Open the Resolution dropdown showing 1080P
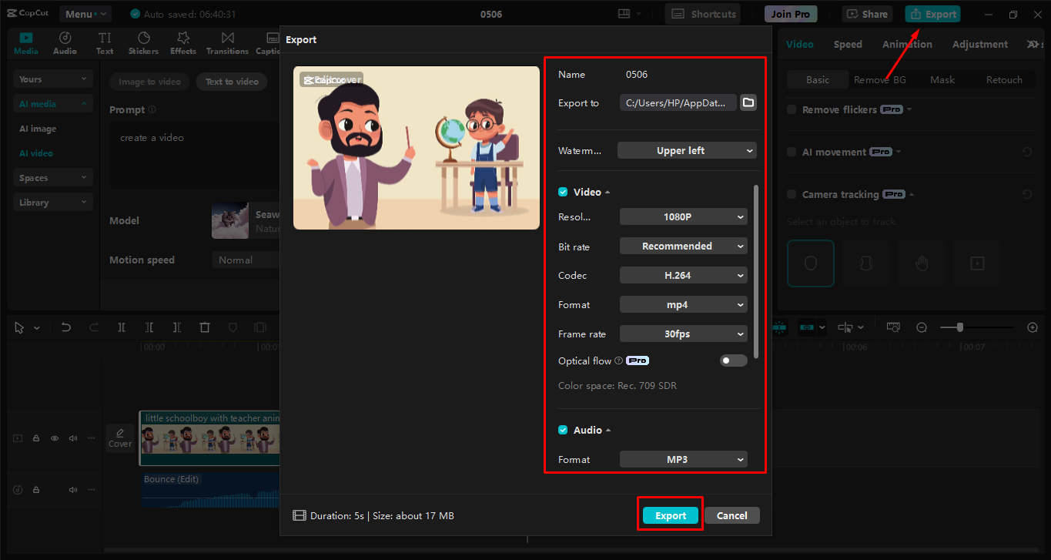This screenshot has width=1051, height=560. click(683, 216)
